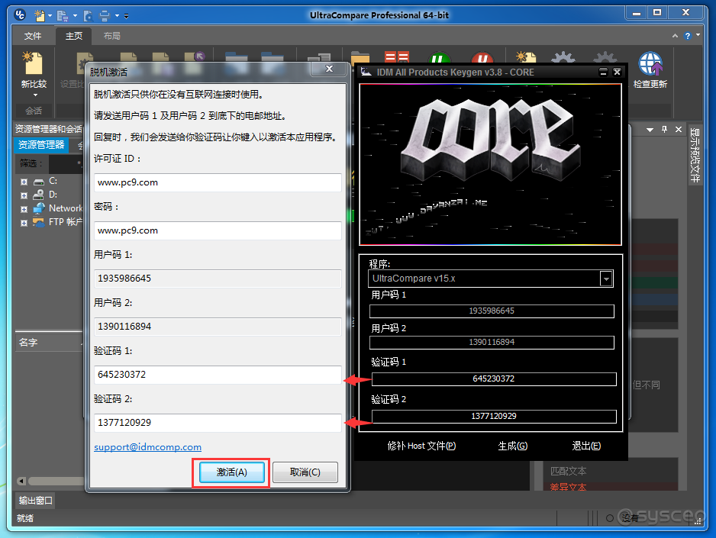Click the 就绪 status bar text

point(25,518)
